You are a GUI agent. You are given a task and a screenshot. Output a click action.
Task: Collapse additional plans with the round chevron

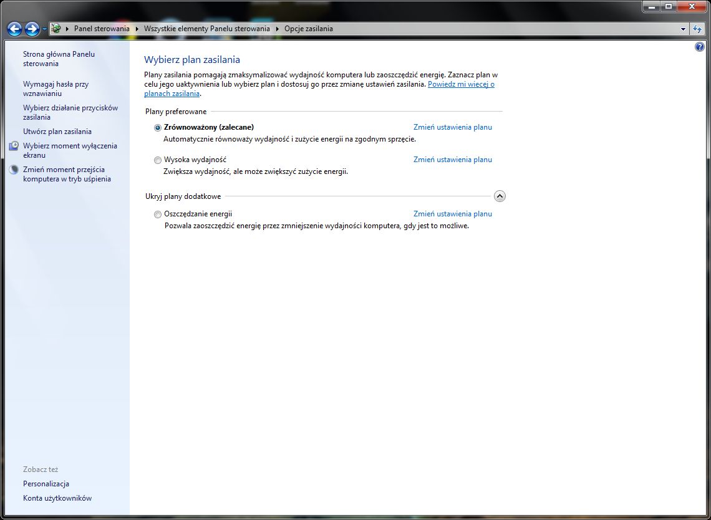coord(499,196)
